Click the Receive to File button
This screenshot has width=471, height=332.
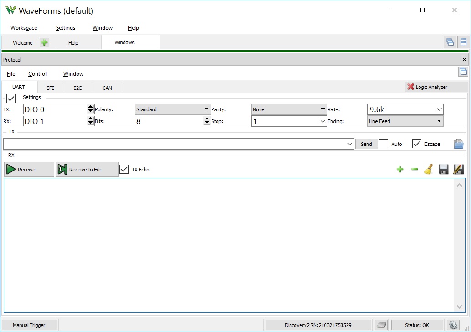tap(87, 170)
